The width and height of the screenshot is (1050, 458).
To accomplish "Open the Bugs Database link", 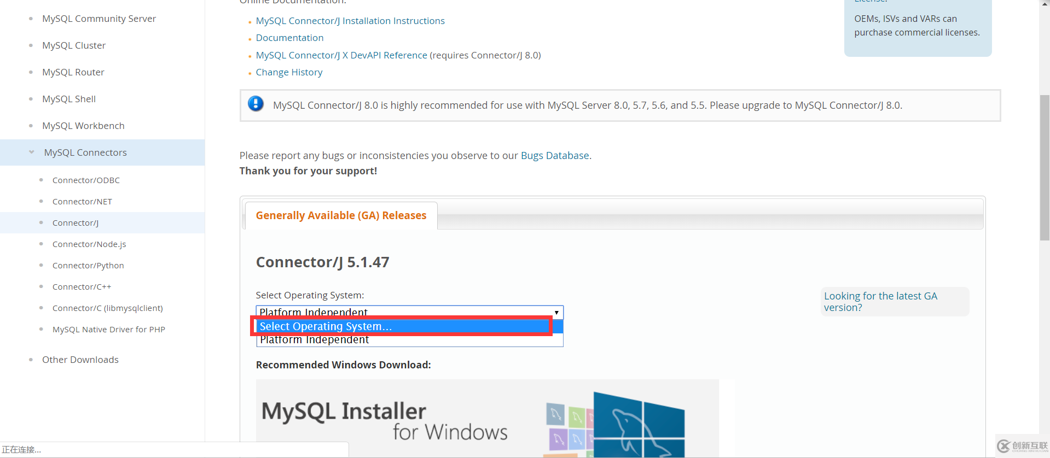I will (555, 156).
